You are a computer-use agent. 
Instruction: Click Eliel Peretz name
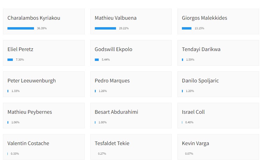click(x=20, y=49)
